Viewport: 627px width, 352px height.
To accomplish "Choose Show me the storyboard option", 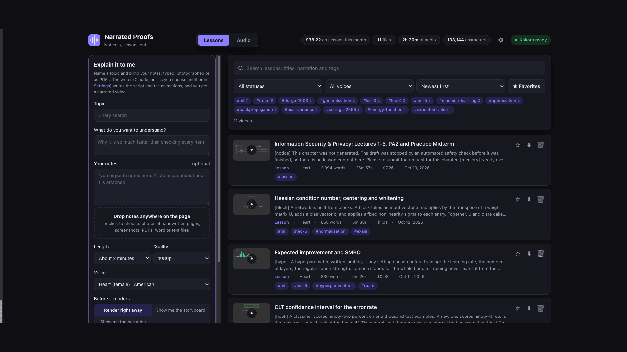I will coord(180,310).
